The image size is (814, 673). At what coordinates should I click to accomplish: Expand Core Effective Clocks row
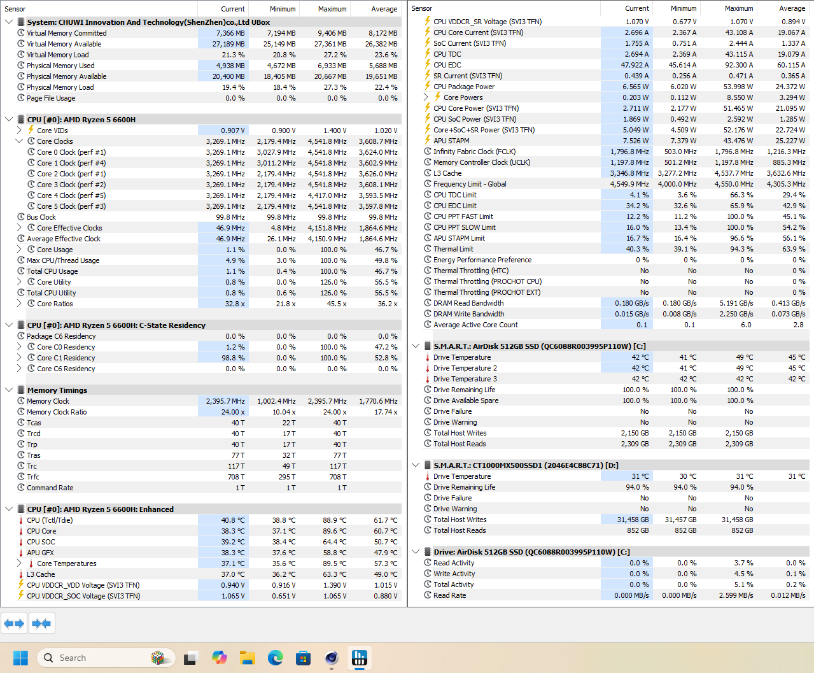point(19,228)
